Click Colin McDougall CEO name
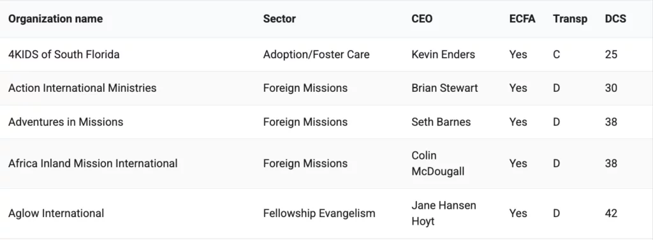The height and width of the screenshot is (240, 653). 437,163
